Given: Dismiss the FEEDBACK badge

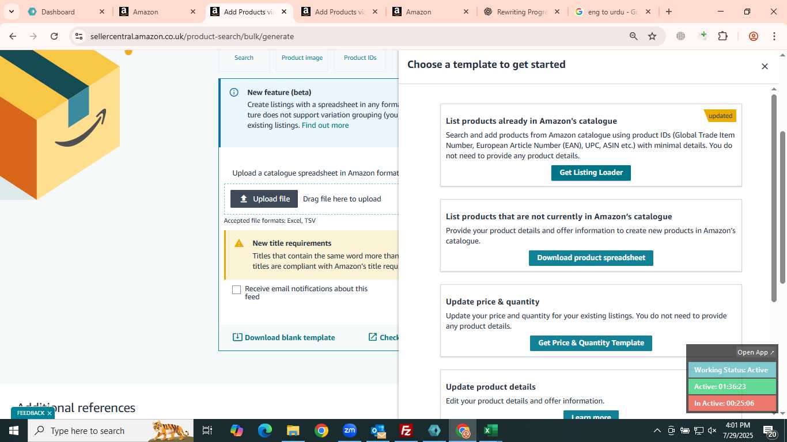Looking at the screenshot, I should (x=50, y=413).
